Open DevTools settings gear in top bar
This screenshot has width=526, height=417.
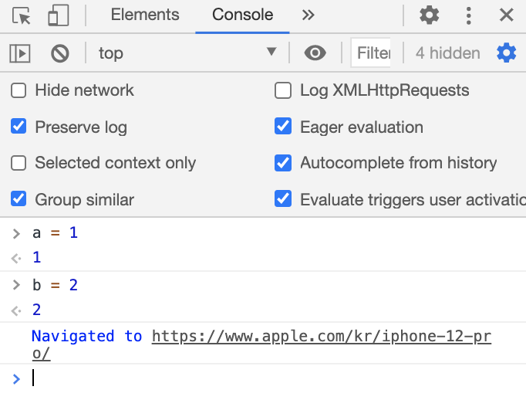[x=429, y=15]
